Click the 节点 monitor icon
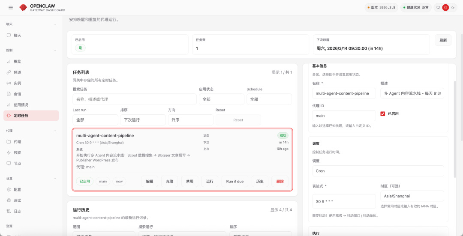This screenshot has width=463, height=236. click(9, 164)
